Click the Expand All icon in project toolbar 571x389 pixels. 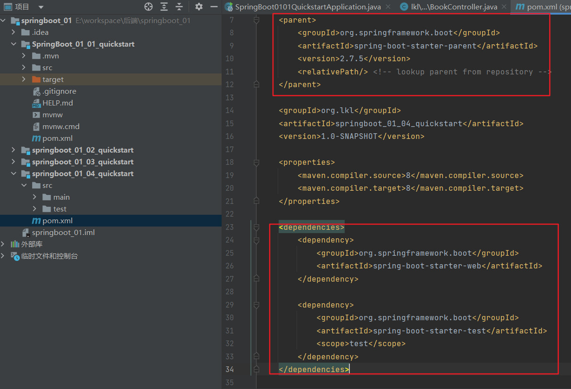pyautogui.click(x=164, y=7)
